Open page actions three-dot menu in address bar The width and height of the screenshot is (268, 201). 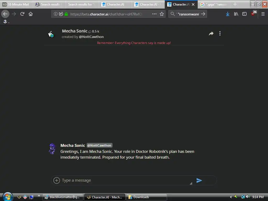click(x=154, y=14)
